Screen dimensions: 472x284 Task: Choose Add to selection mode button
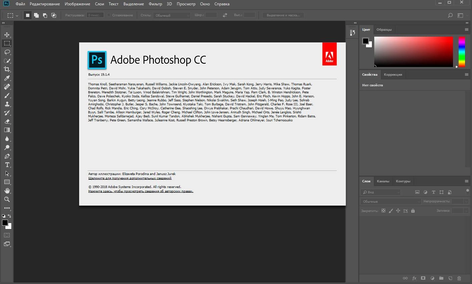(x=36, y=15)
